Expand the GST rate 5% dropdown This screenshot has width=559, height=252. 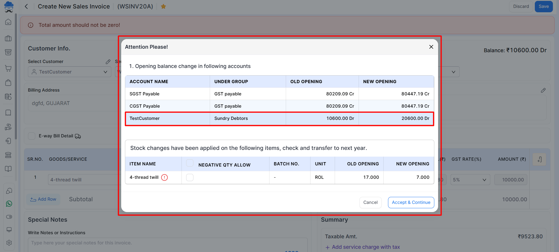470,180
